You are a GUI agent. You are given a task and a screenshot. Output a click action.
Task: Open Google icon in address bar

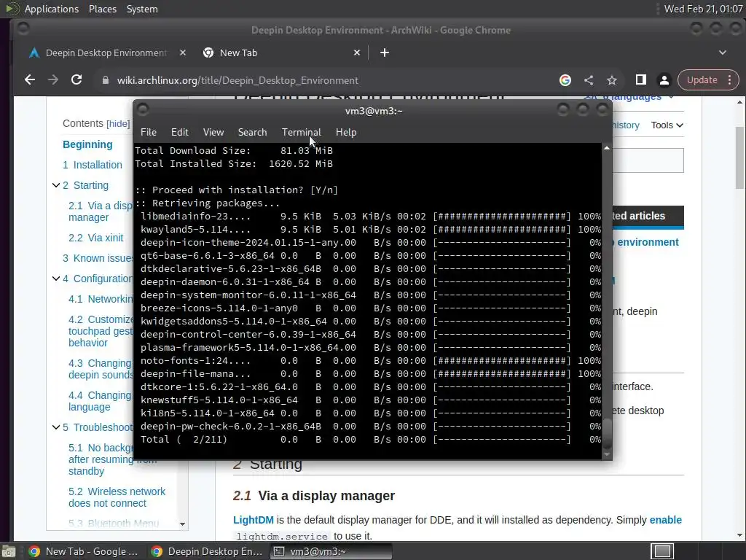[x=565, y=80]
